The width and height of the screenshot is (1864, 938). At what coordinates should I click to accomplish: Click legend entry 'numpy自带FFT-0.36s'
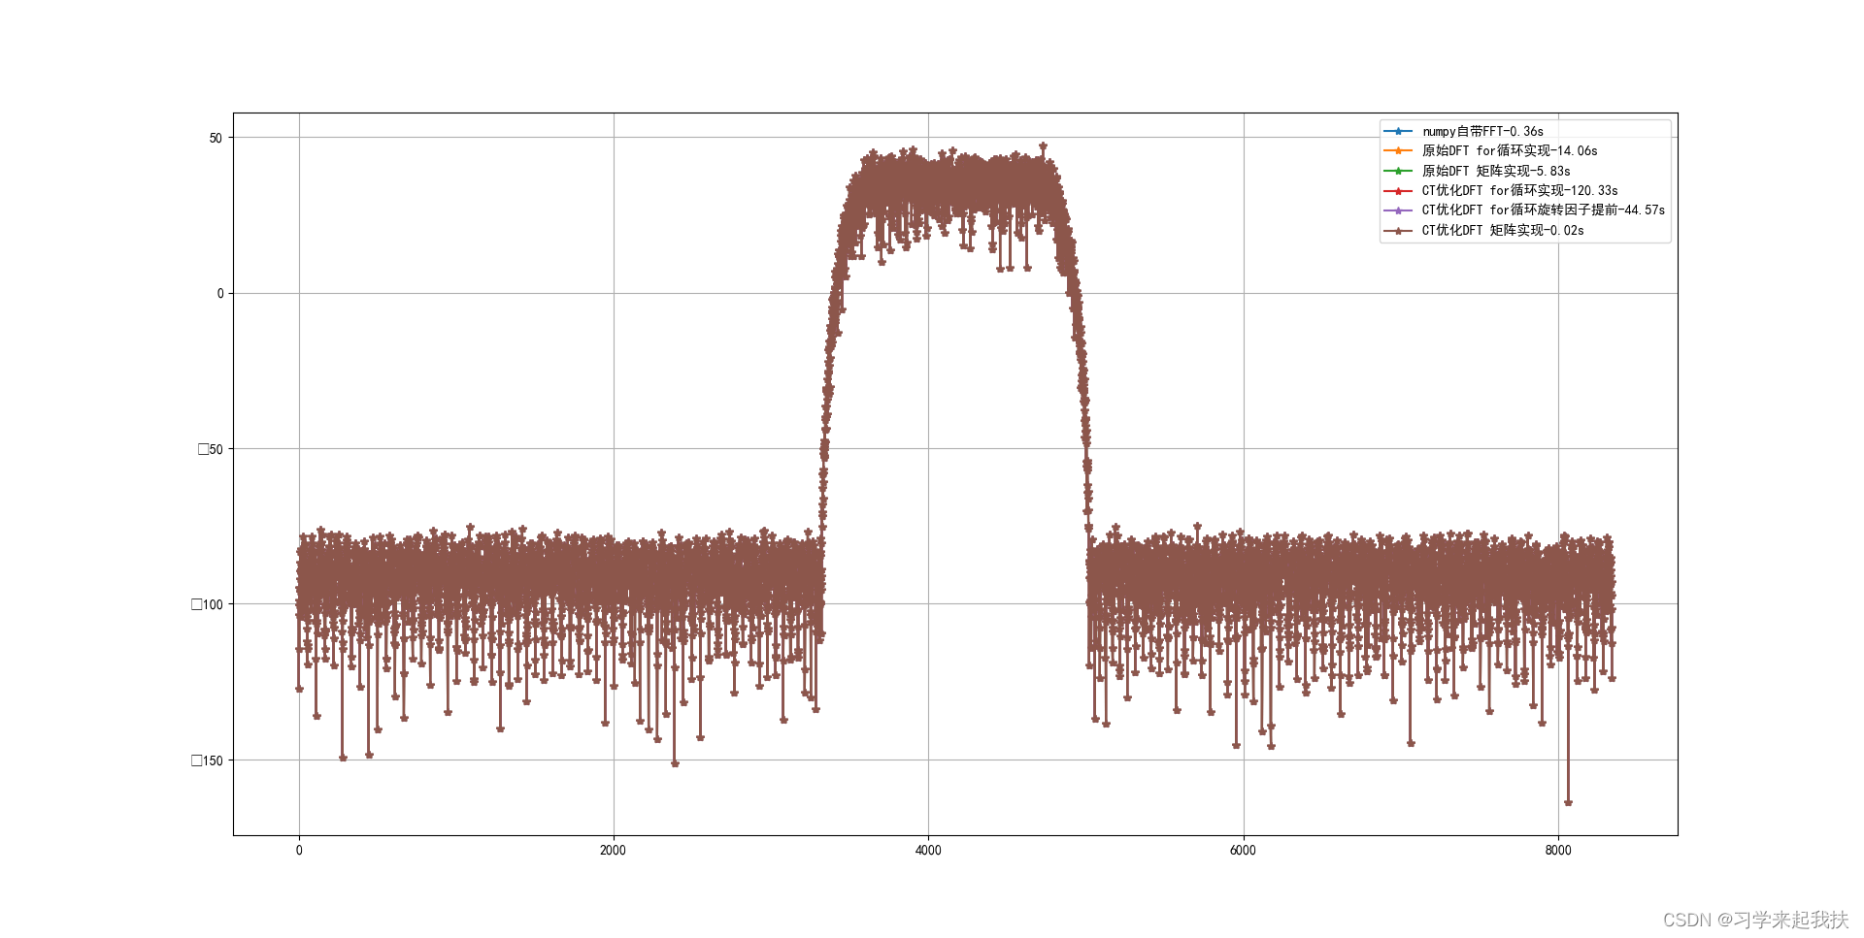1482,131
